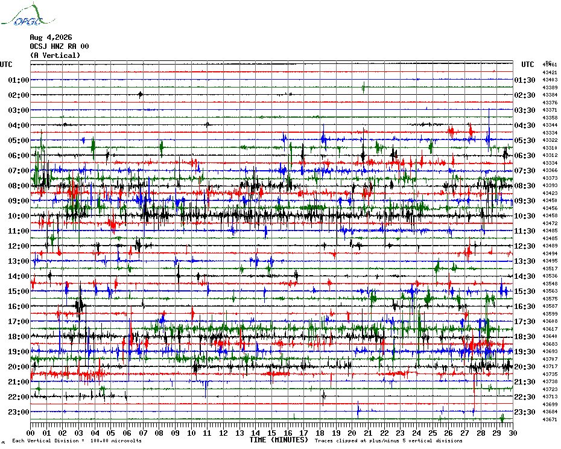The image size is (561, 449).
Task: Click minute axis tick label '15'
Action: 272,433
